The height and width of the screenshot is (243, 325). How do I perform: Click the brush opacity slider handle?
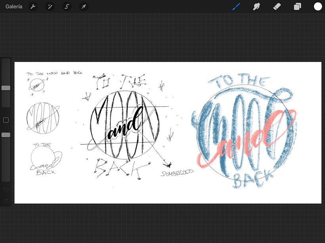(6, 135)
